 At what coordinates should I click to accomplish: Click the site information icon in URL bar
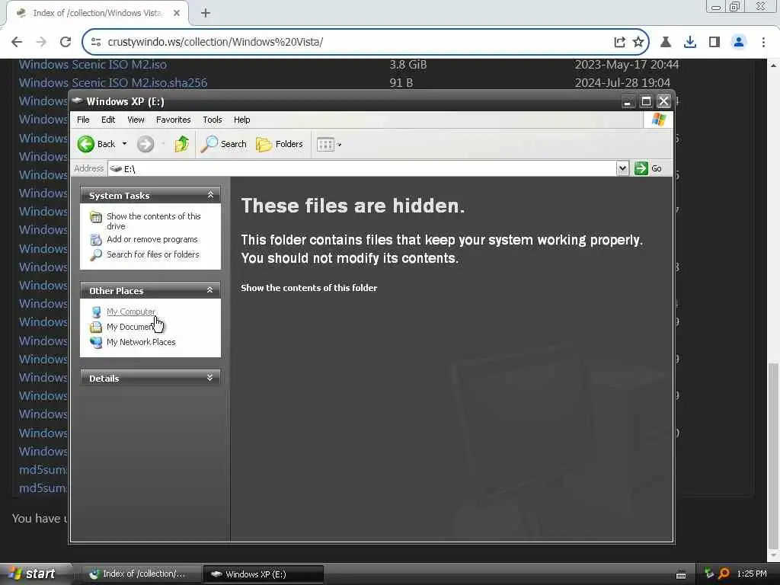[x=96, y=42]
